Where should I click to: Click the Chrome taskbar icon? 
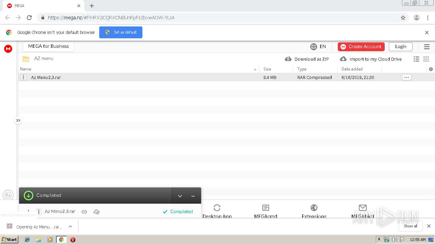61,240
